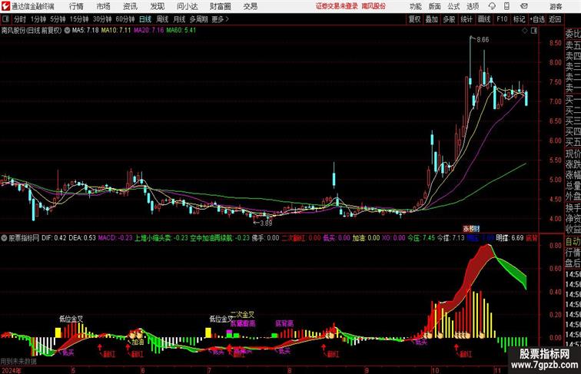581x374 pixels.
Task: Switch to 15分钟 period
Action: pos(79,19)
